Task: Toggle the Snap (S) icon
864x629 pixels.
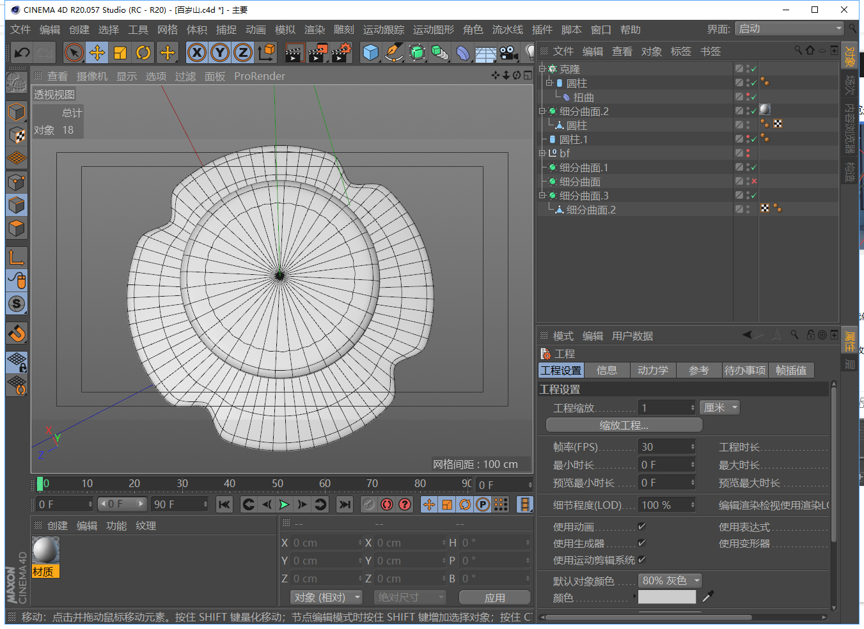Action: coord(17,304)
